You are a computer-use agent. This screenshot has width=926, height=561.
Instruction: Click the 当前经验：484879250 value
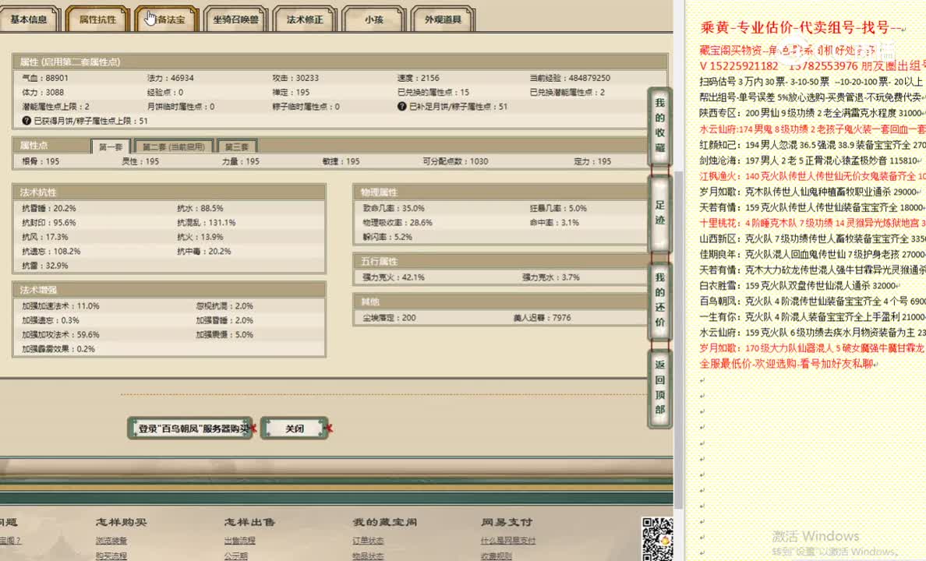coord(570,78)
